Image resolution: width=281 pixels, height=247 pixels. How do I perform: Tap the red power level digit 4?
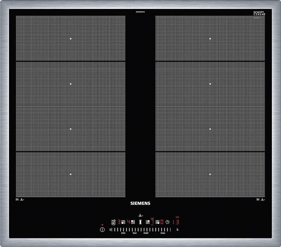coord(129,222)
